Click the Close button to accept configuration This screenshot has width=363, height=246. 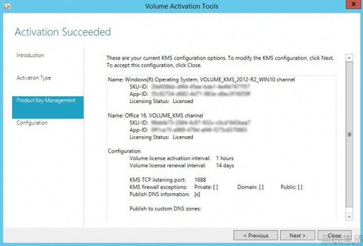tap(334, 235)
